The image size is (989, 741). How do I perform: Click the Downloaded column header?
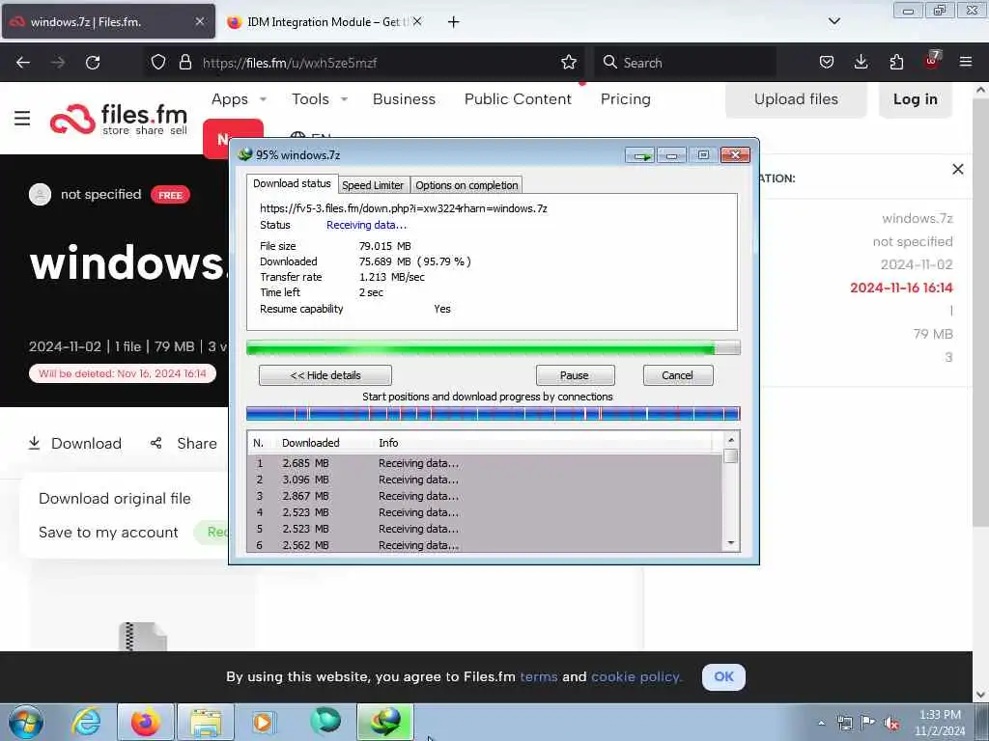point(310,443)
